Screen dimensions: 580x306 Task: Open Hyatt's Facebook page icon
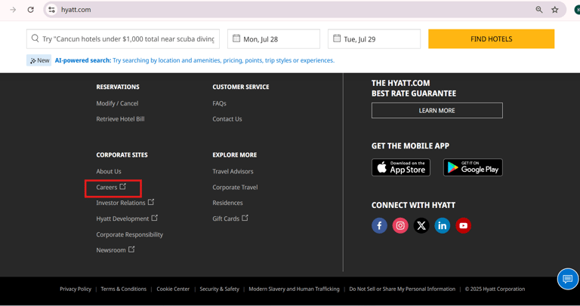point(379,225)
